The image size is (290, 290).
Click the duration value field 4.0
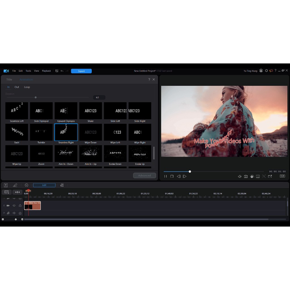point(99,97)
